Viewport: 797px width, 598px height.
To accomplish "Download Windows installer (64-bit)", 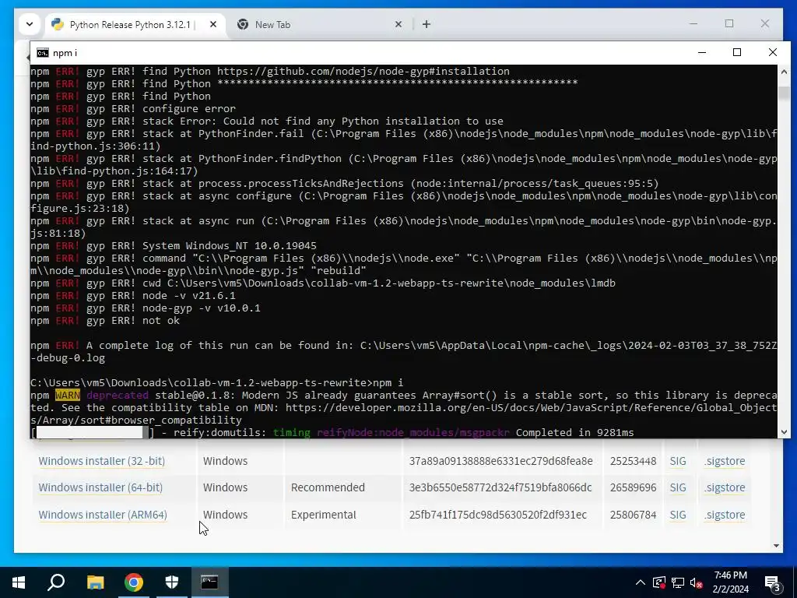I will 100,487.
